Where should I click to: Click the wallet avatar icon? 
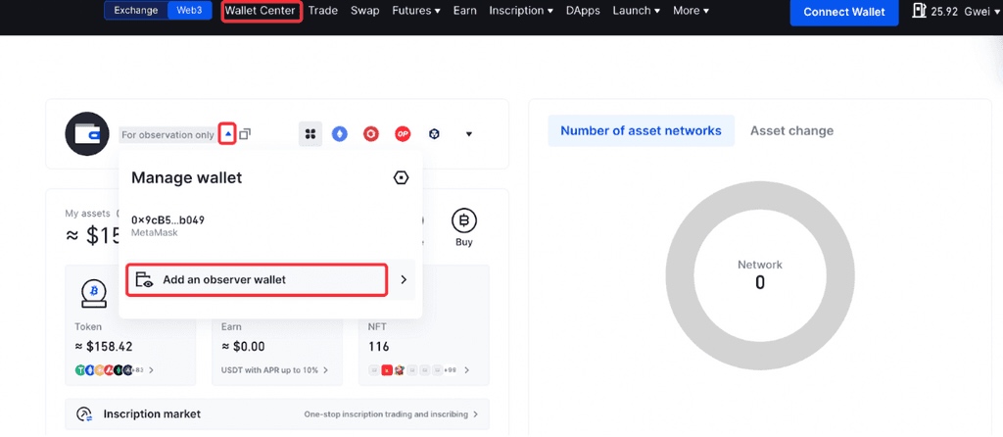(x=86, y=134)
